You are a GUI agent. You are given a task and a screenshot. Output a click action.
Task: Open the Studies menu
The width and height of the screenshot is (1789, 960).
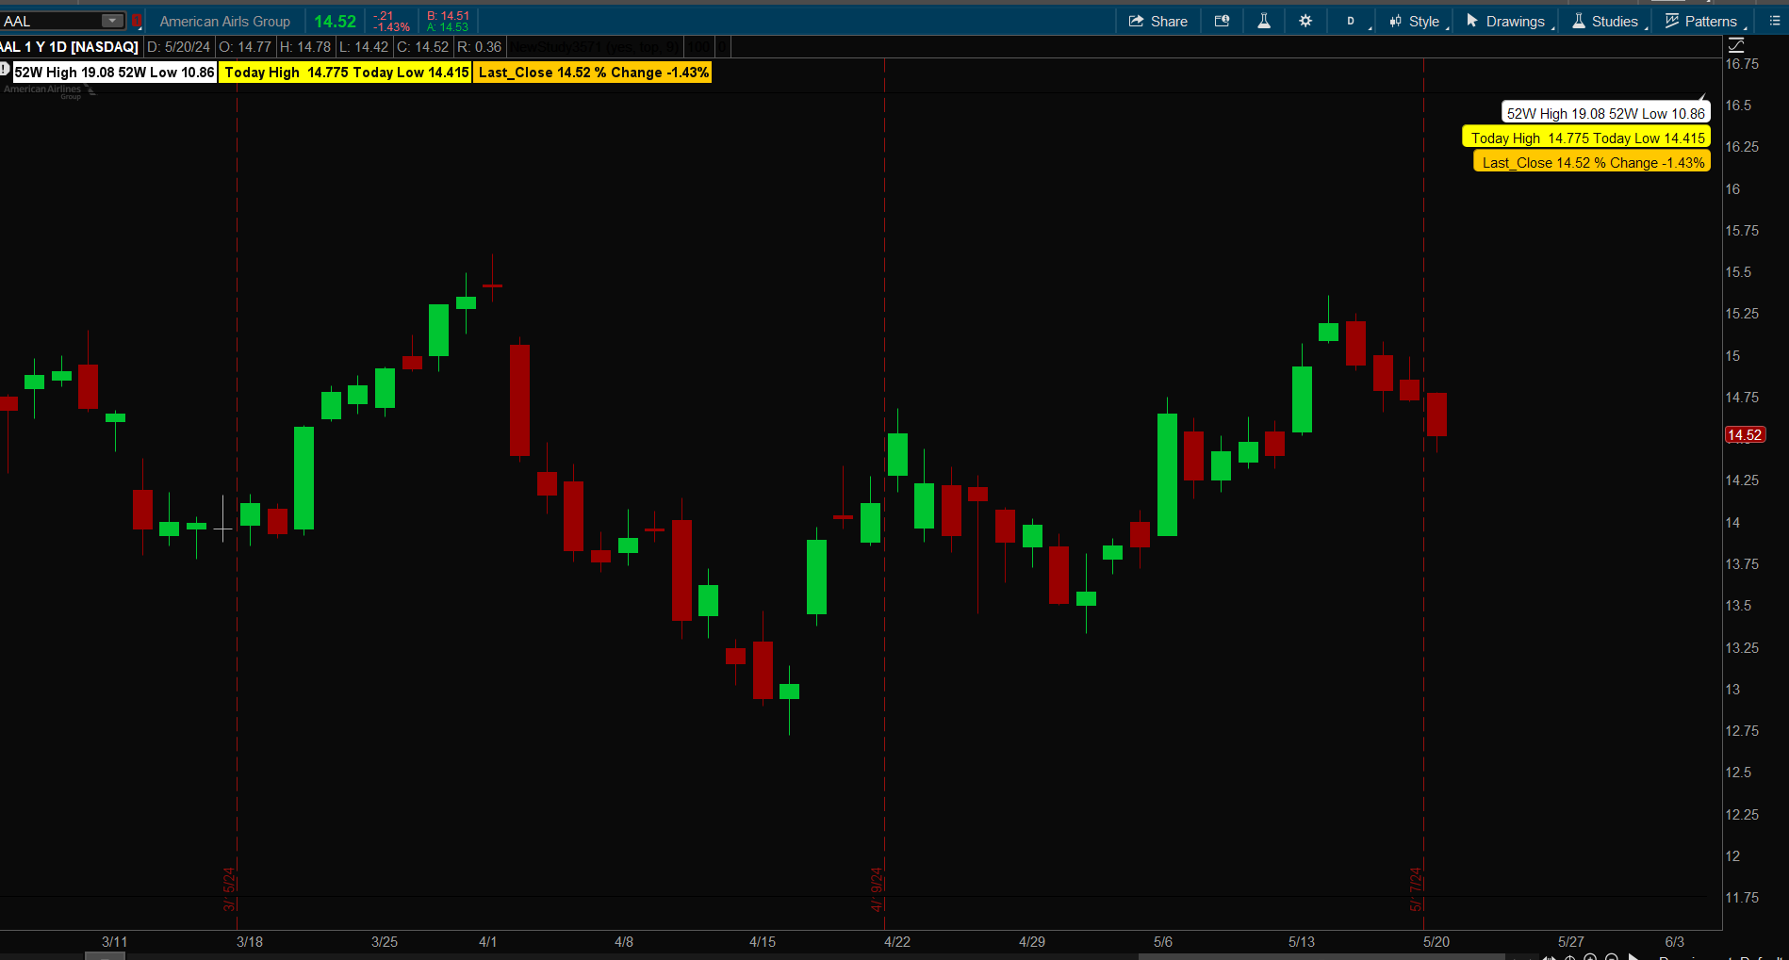coord(1606,21)
